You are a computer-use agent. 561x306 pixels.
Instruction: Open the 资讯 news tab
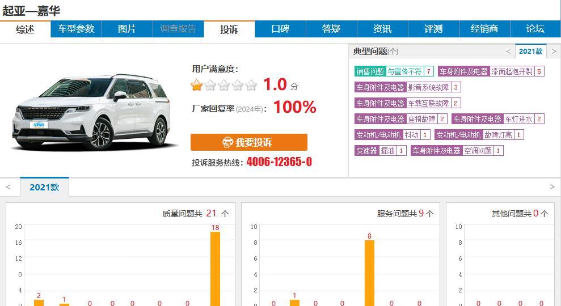(382, 29)
